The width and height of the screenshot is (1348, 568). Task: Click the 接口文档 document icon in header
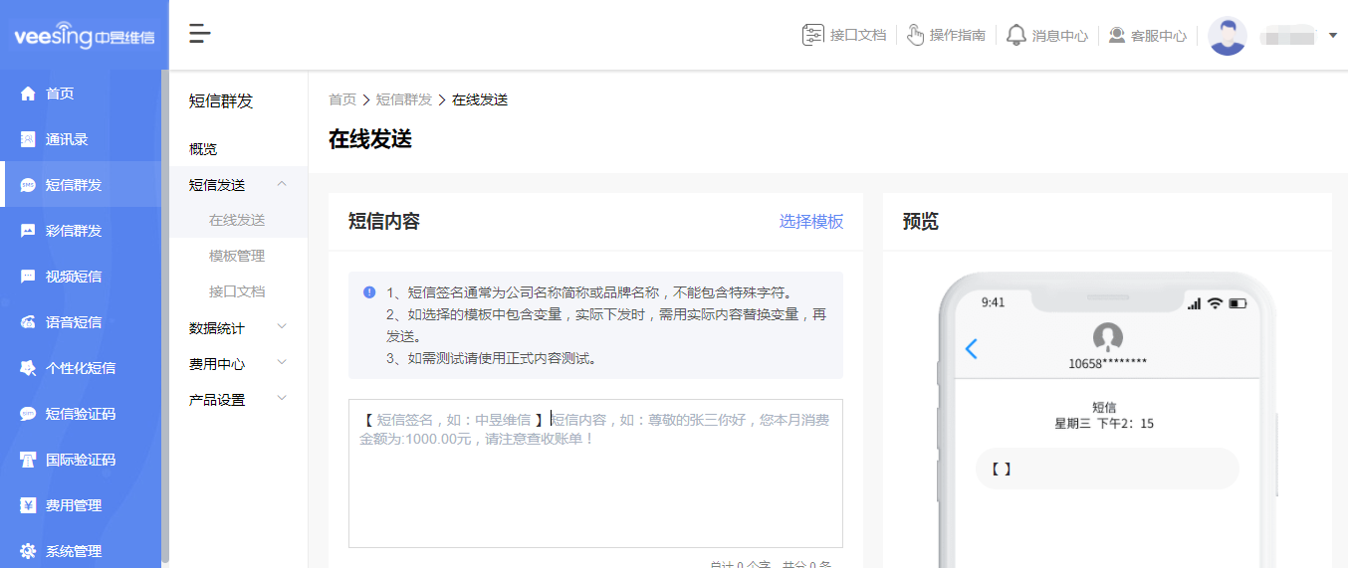(x=813, y=35)
